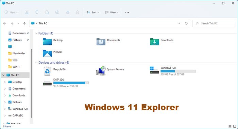
Task: Click the pinned Pictures icon in Quick access
Action: [x=10, y=40]
